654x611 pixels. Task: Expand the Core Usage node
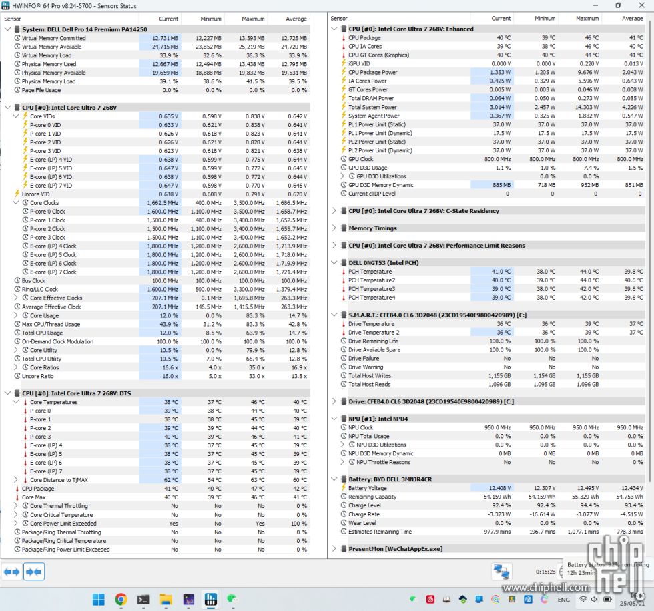(x=16, y=315)
